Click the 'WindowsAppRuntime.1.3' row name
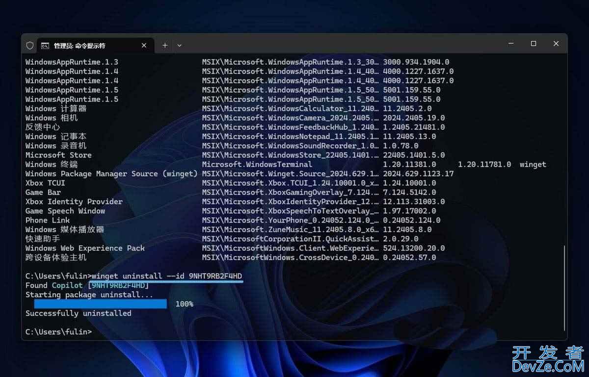The width and height of the screenshot is (589, 377). [x=72, y=62]
